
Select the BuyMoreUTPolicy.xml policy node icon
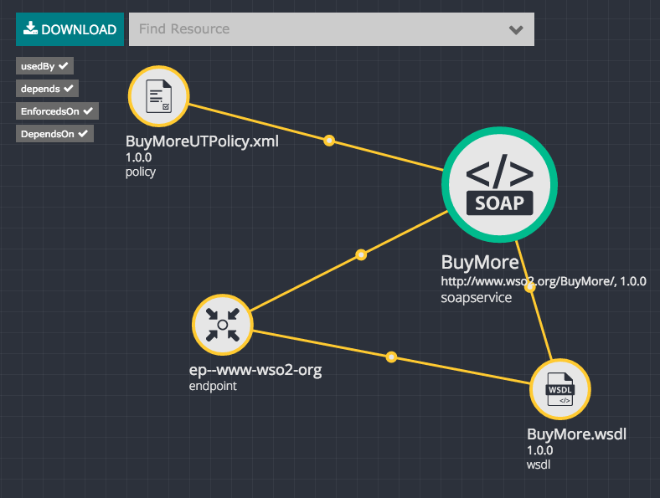coord(158,96)
